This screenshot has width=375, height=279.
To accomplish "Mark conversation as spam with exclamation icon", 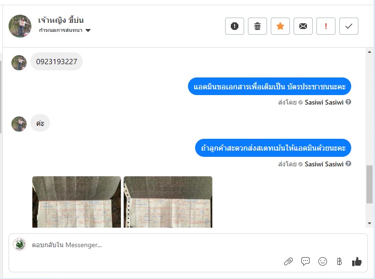I will click(x=234, y=26).
